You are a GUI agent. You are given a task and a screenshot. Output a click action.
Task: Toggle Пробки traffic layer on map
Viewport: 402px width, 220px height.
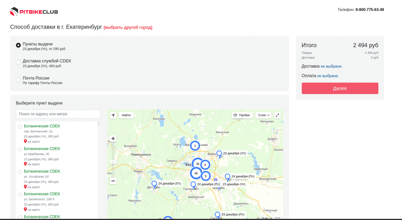point(242,115)
